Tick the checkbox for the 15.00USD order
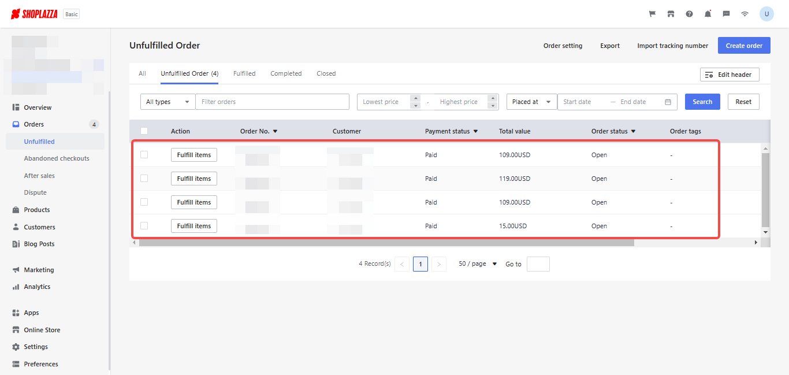Viewport: 789px width, 375px height. click(x=144, y=226)
